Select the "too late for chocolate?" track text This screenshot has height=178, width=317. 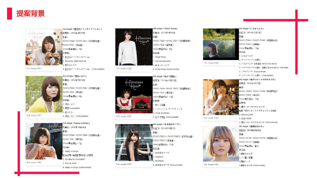click(75, 159)
